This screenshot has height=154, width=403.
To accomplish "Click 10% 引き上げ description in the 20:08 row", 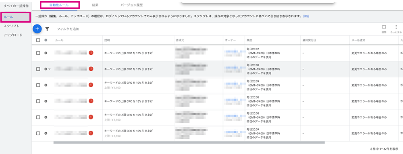I will [x=128, y=115].
